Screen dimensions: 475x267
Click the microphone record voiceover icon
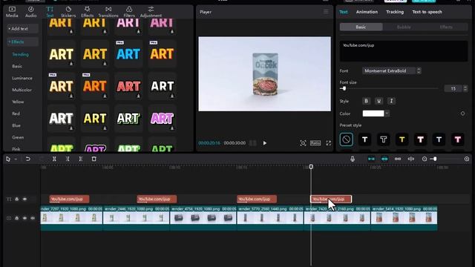[x=353, y=159]
